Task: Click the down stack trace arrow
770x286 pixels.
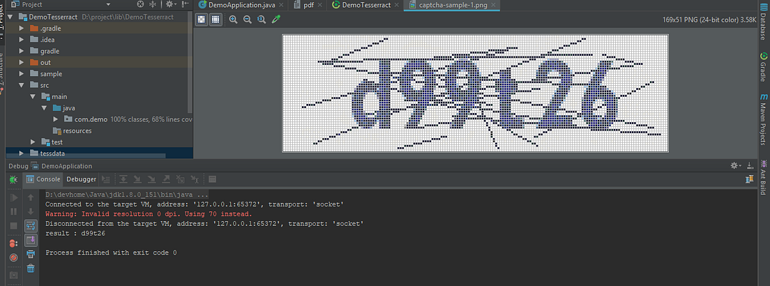Action: [31, 211]
